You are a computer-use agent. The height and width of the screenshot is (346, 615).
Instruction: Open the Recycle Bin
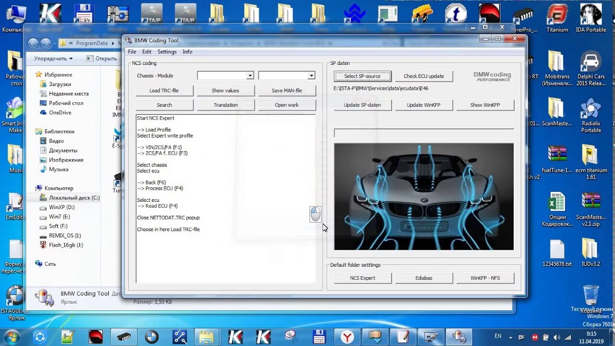click(x=590, y=298)
